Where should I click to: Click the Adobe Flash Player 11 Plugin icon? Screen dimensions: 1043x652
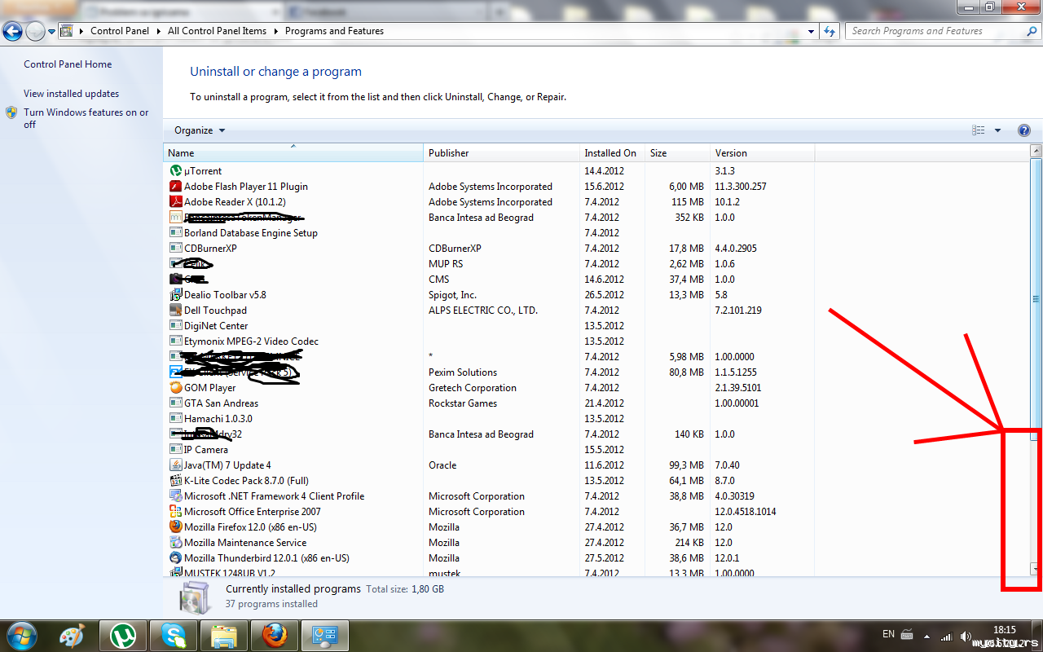click(x=175, y=187)
